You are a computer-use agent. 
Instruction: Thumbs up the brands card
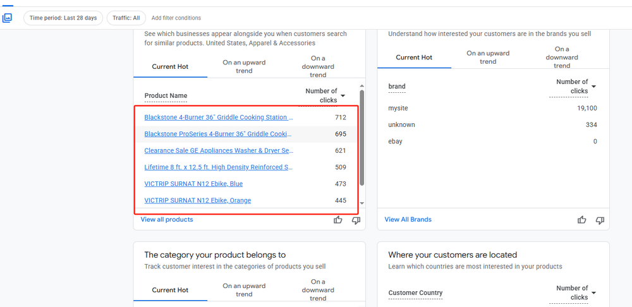coord(582,220)
